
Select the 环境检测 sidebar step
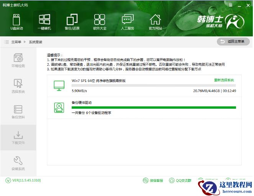coord(18,60)
